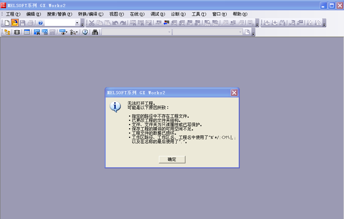
Task: Expand the first toolbar's overflow options arrow
Action: 83,24
